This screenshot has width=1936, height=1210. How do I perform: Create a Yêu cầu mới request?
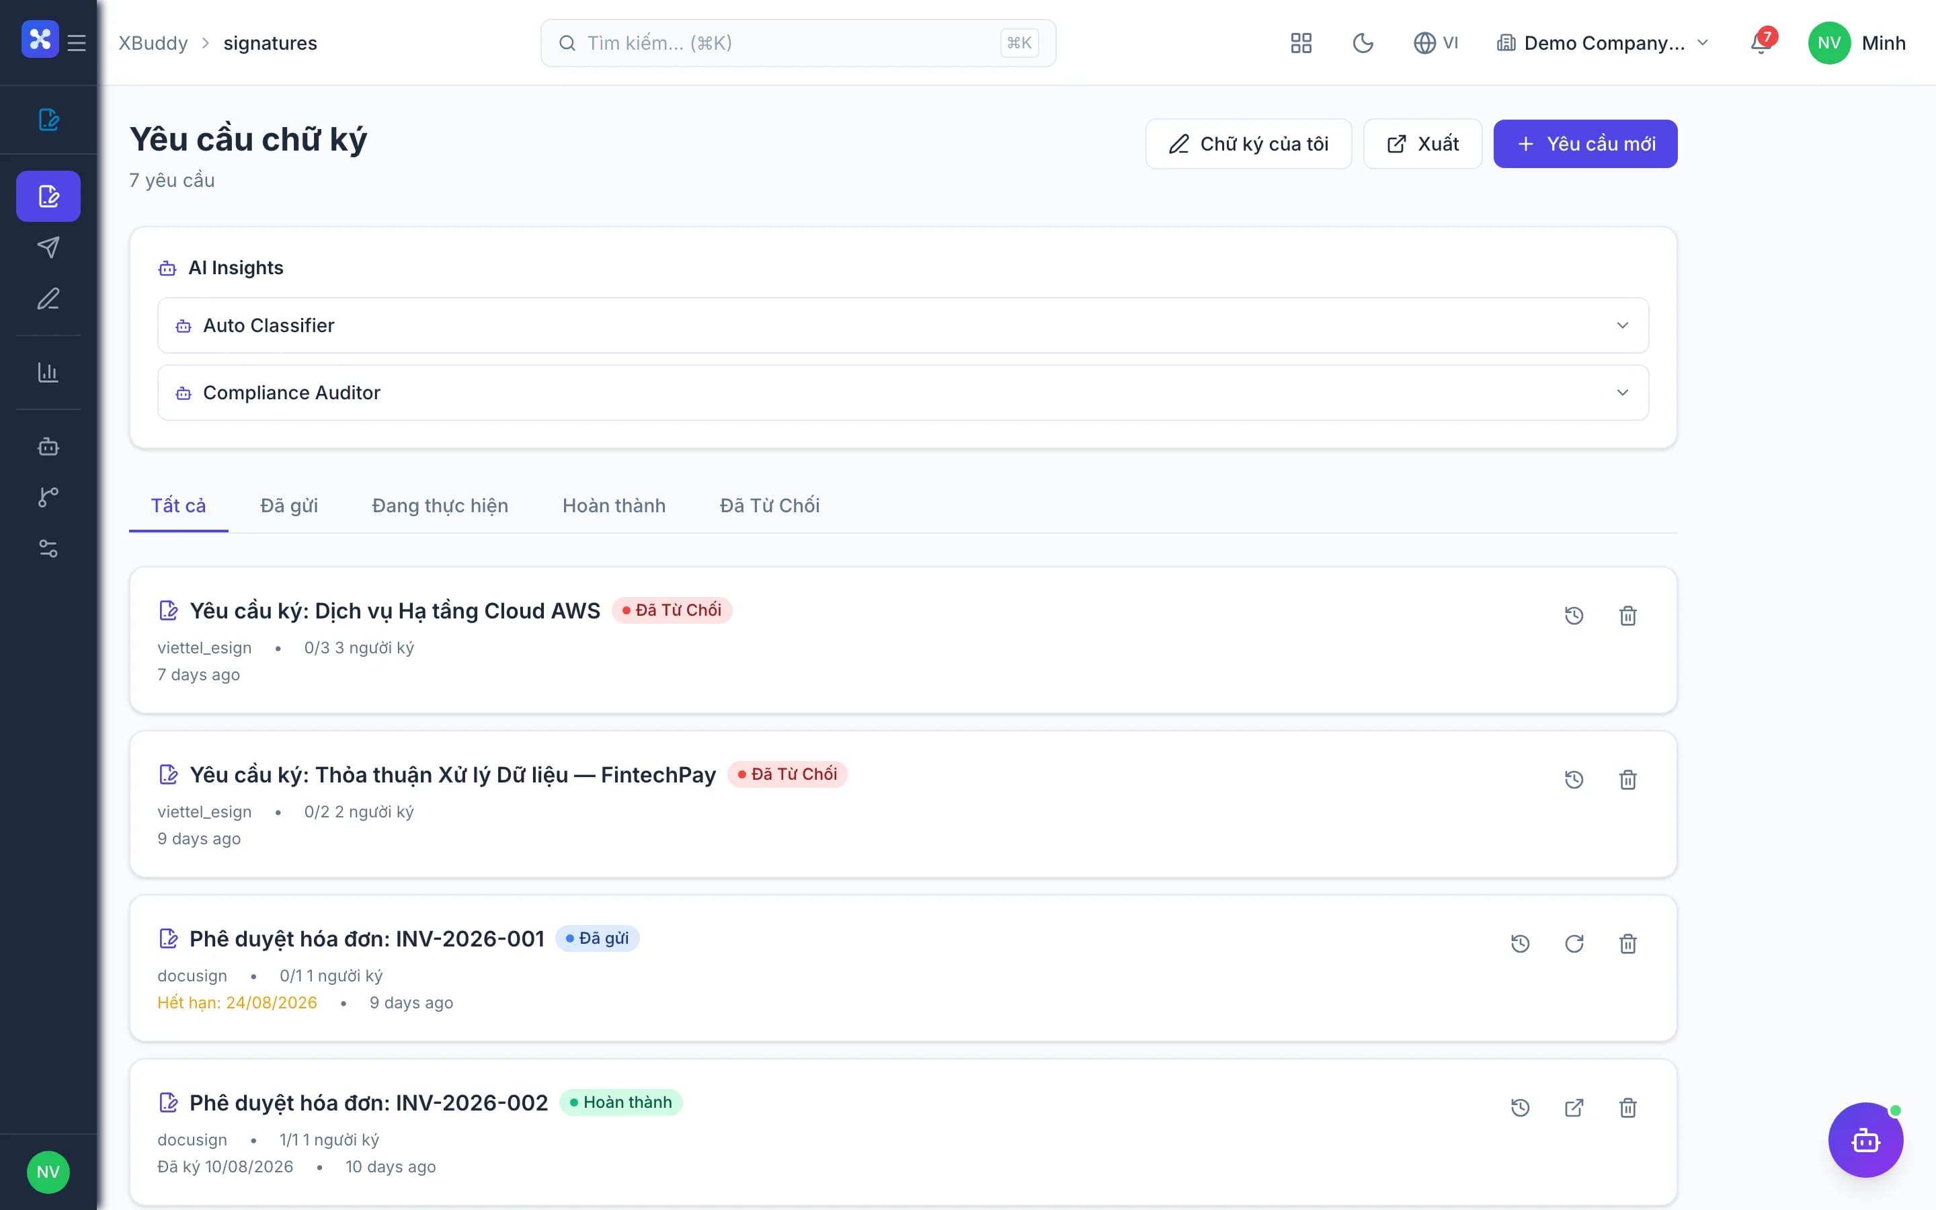tap(1585, 144)
